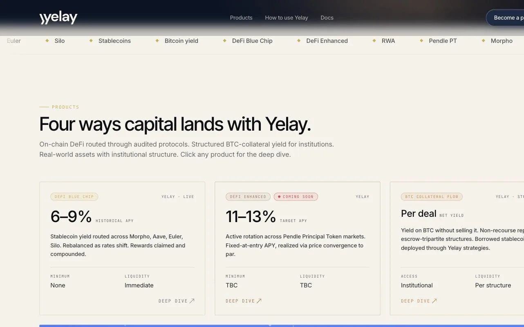
Task: Click the Become a partner button
Action: pyautogui.click(x=505, y=18)
